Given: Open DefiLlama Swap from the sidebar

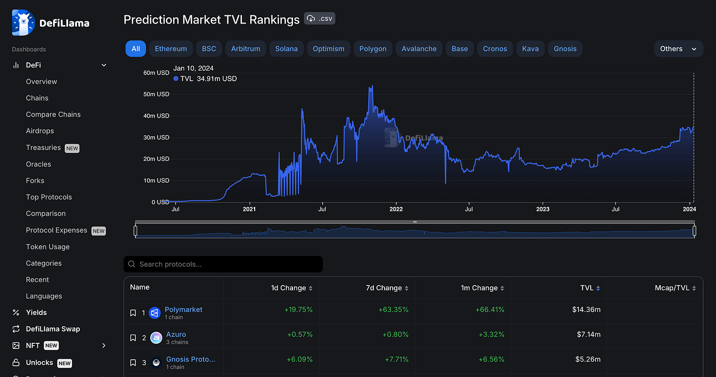Looking at the screenshot, I should coord(53,328).
